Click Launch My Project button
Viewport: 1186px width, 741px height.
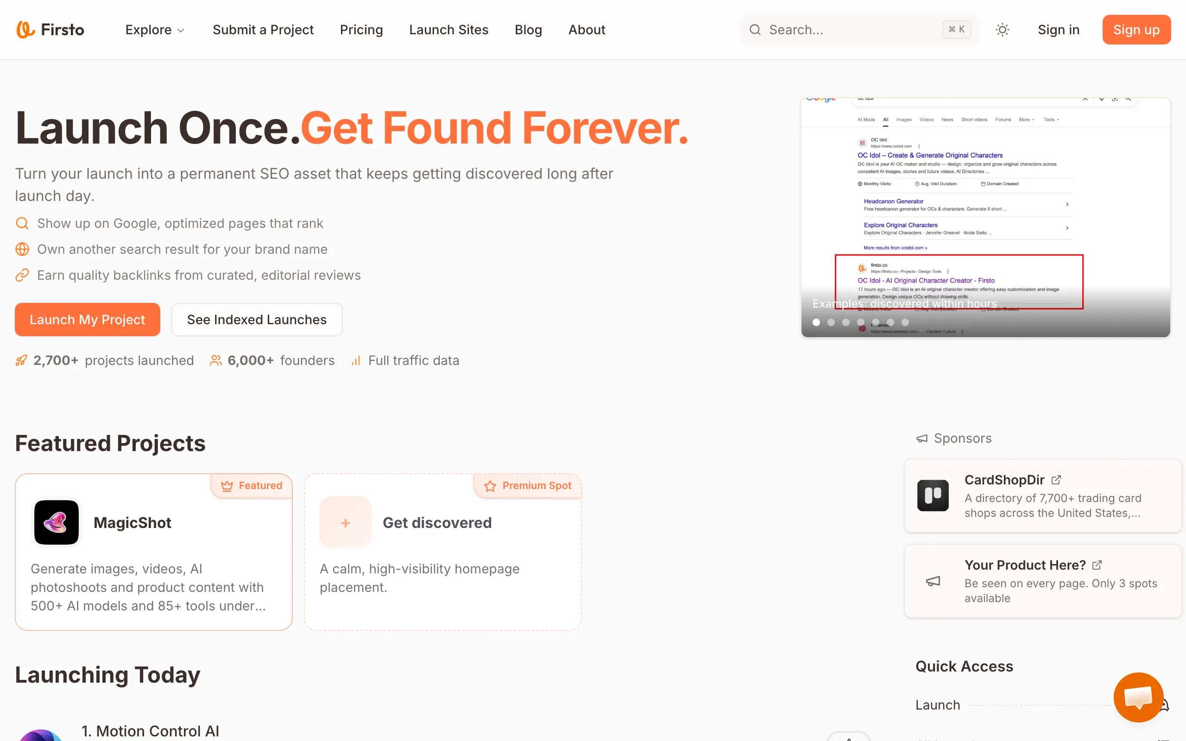[87, 320]
